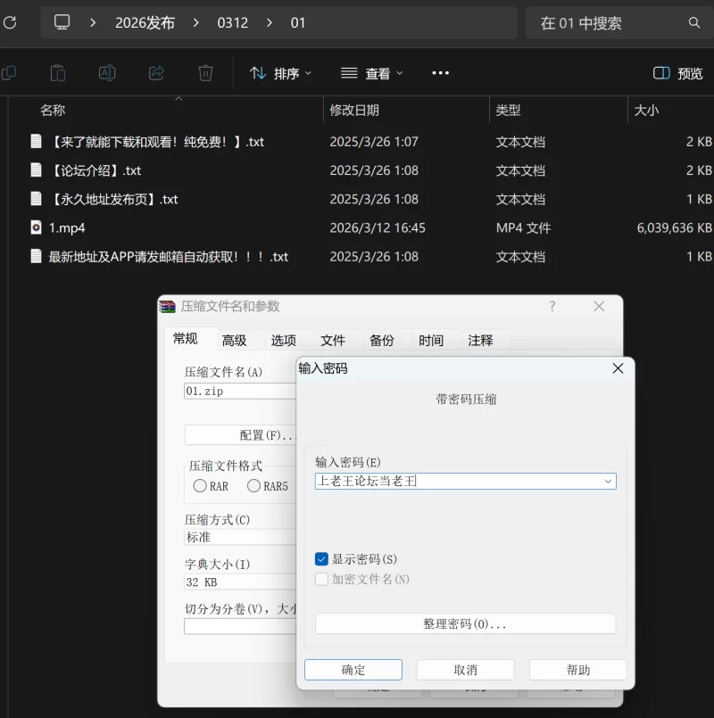Uncheck the 显示密码 checkbox
The height and width of the screenshot is (718, 714).
click(x=322, y=559)
